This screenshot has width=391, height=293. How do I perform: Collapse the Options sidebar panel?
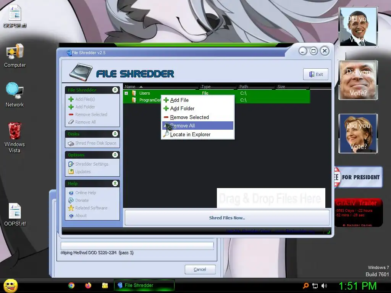coord(115,155)
